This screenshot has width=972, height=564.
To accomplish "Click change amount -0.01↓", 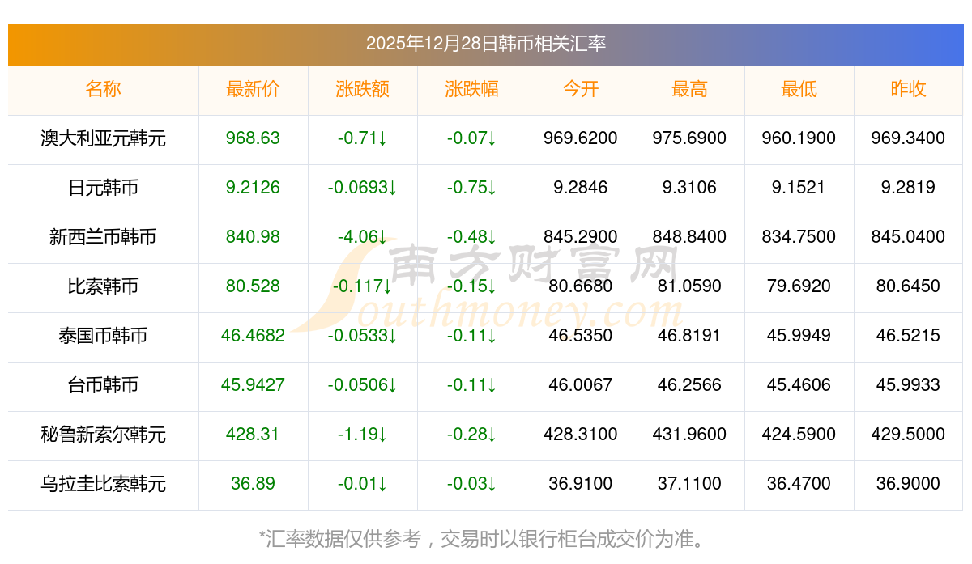I will pos(362,484).
